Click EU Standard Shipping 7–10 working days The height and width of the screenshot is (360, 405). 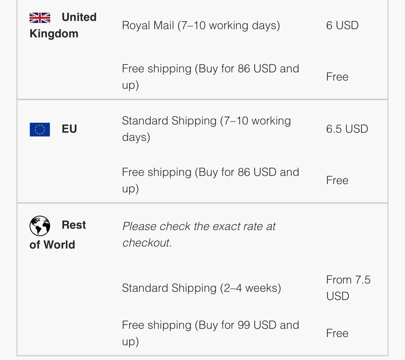(x=206, y=129)
